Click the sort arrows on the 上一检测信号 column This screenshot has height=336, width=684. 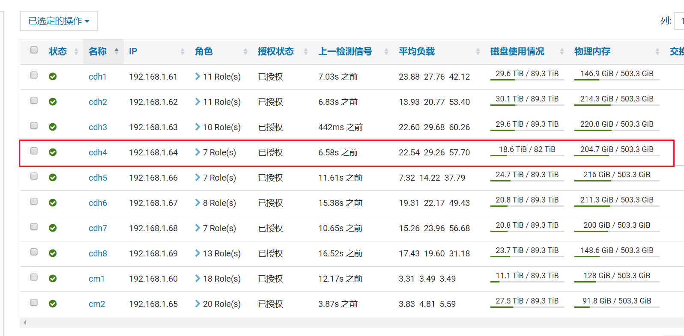coord(386,51)
